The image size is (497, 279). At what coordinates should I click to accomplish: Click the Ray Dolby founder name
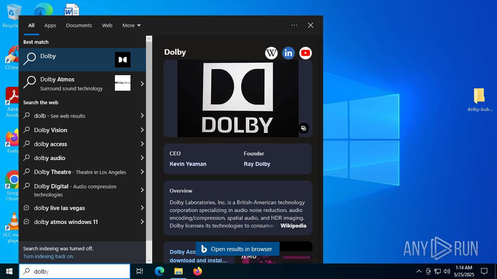pyautogui.click(x=257, y=164)
